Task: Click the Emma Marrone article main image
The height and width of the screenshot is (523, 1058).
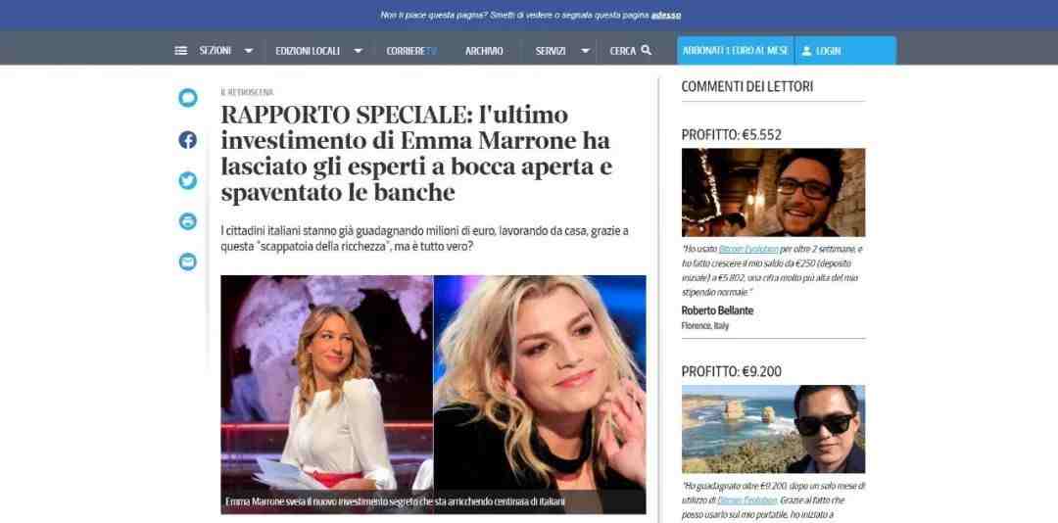Action: pos(433,394)
